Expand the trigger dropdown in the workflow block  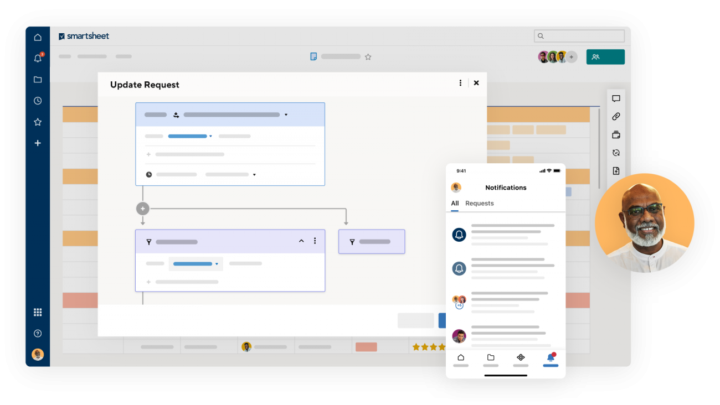coord(286,115)
